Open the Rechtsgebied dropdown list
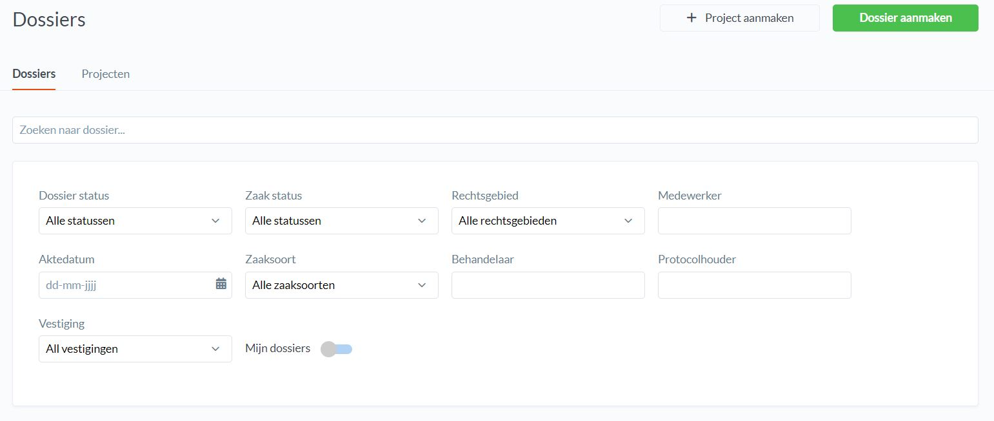 (x=548, y=221)
